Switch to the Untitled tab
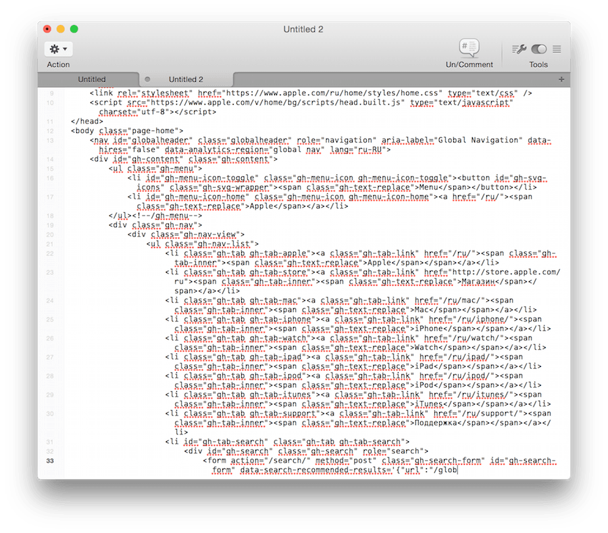The image size is (608, 533). click(91, 80)
